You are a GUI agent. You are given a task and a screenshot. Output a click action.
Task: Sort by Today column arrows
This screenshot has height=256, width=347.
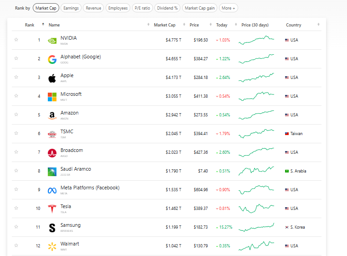click(236, 24)
